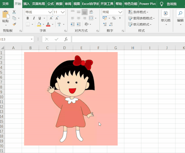Screen dimensions: 185x153
Task: Switch to View (视图) tab
Action: click(x=77, y=4)
